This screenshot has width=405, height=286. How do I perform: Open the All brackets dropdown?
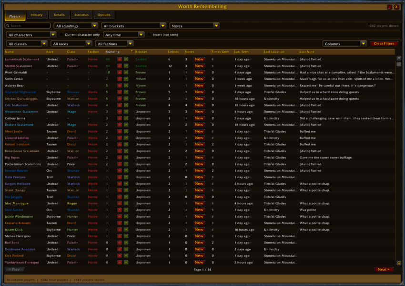click(133, 26)
